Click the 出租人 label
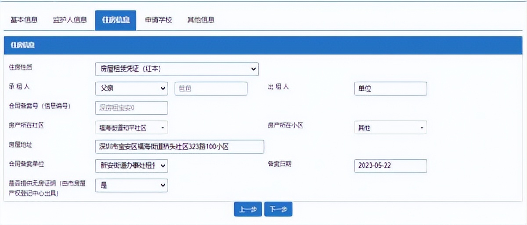The width and height of the screenshot is (527, 225). pyautogui.click(x=278, y=87)
